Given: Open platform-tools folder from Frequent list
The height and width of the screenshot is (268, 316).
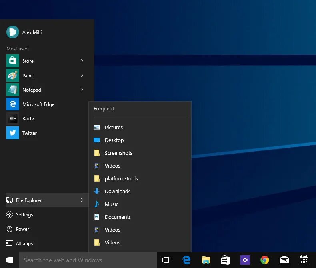Looking at the screenshot, I should 140,178.
